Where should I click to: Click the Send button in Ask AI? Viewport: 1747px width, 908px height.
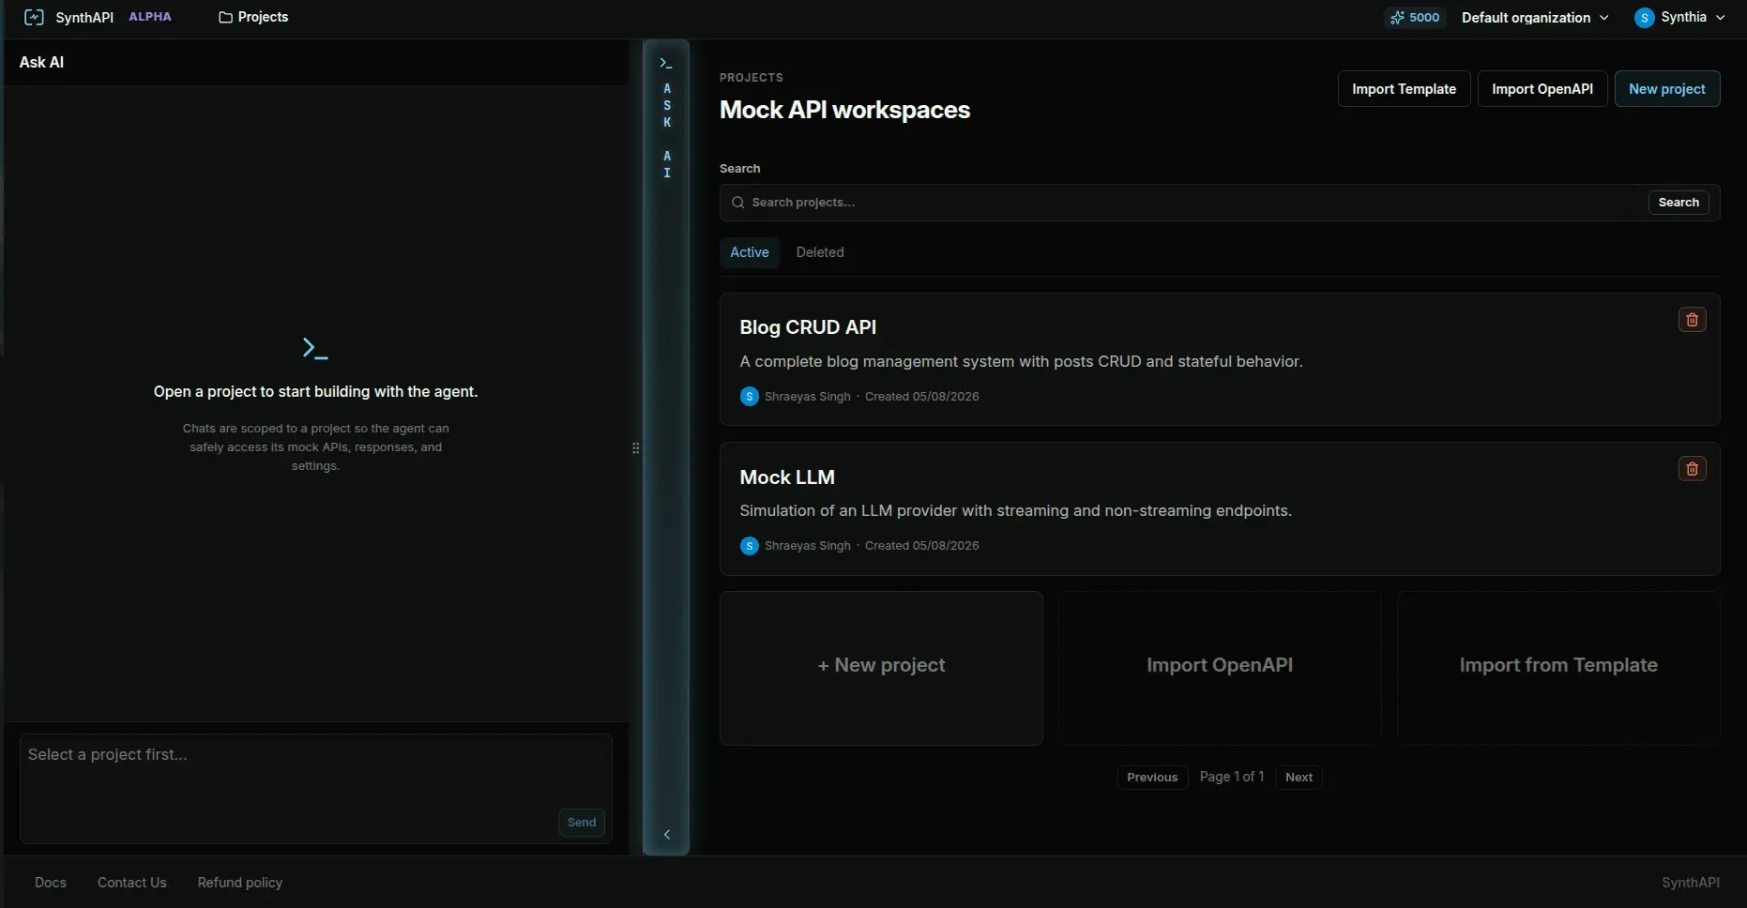pyautogui.click(x=582, y=823)
